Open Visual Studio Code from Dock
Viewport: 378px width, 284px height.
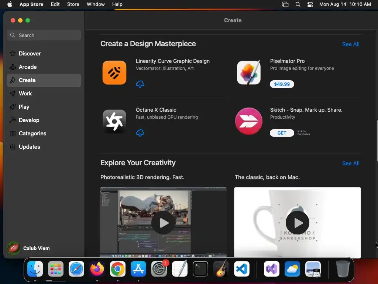[x=241, y=269]
